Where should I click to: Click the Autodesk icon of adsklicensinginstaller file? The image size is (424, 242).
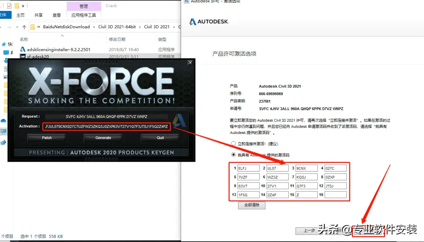23,49
